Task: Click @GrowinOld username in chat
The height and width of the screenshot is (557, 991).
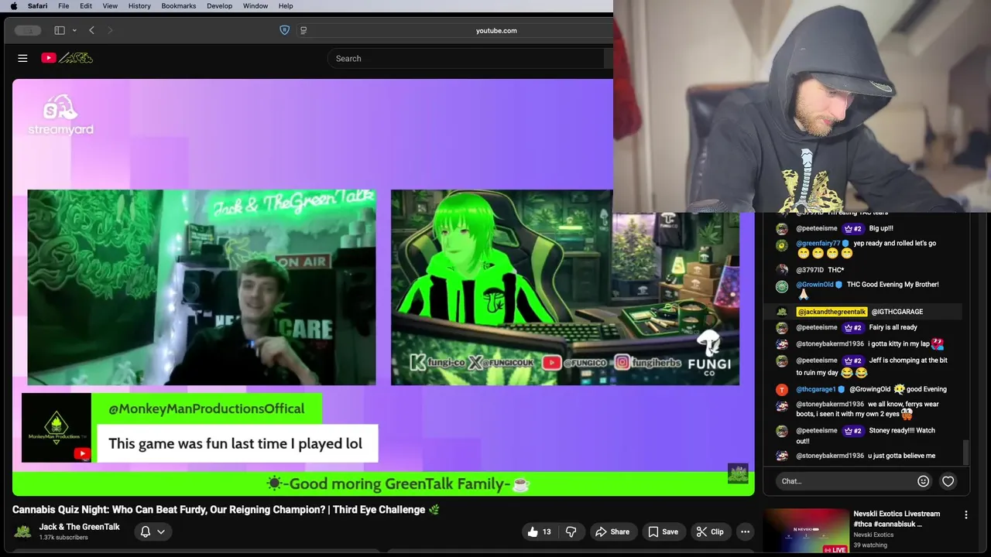Action: (814, 284)
